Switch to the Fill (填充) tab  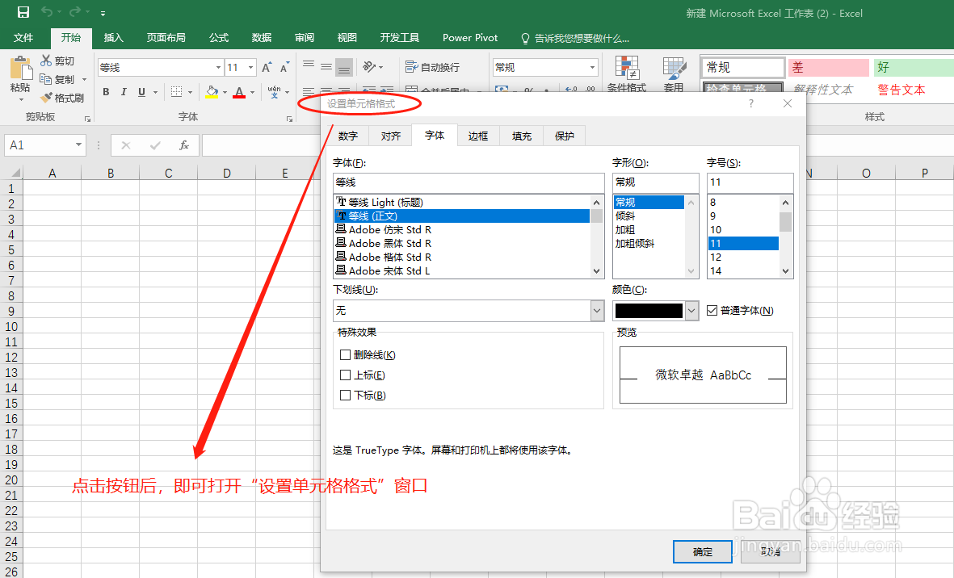pos(521,136)
